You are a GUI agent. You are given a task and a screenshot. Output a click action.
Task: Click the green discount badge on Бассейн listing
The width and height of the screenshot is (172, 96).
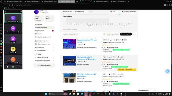point(121,50)
